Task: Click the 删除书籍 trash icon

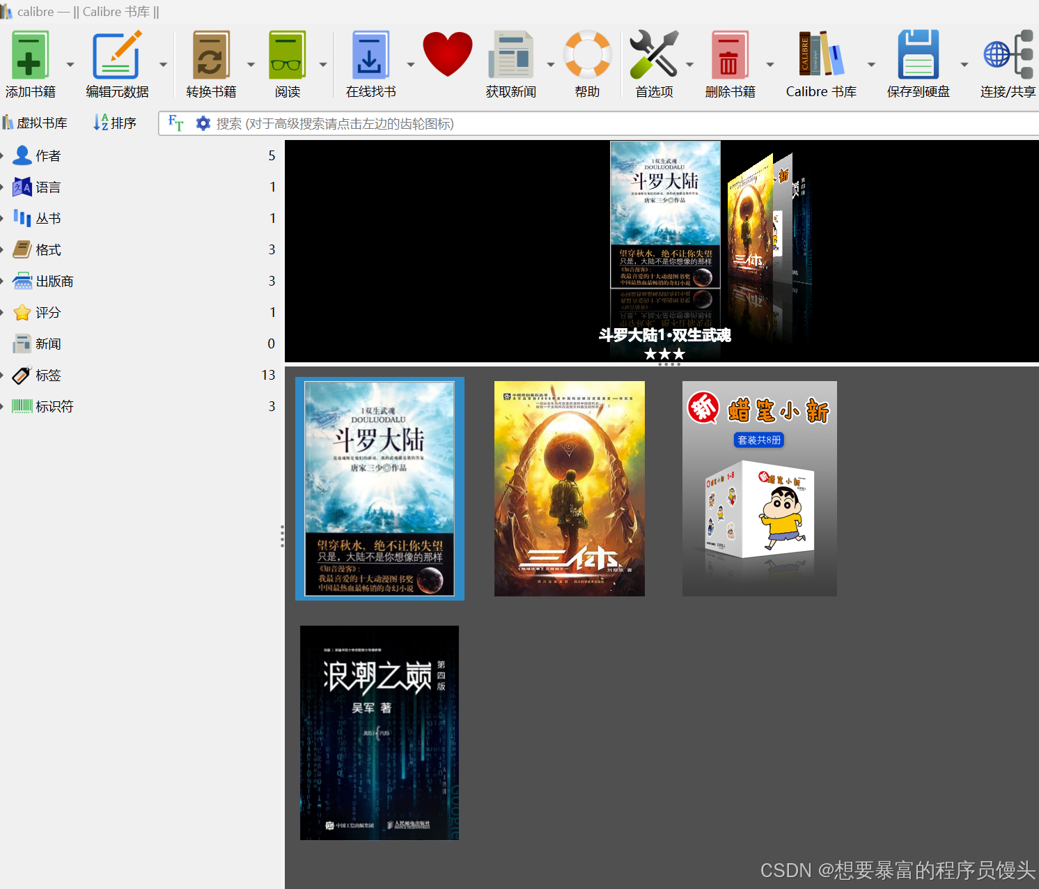Action: coord(730,55)
